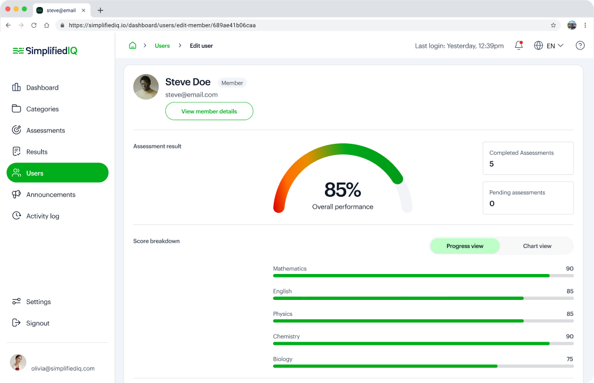Bookmark this page with star icon

pos(553,25)
